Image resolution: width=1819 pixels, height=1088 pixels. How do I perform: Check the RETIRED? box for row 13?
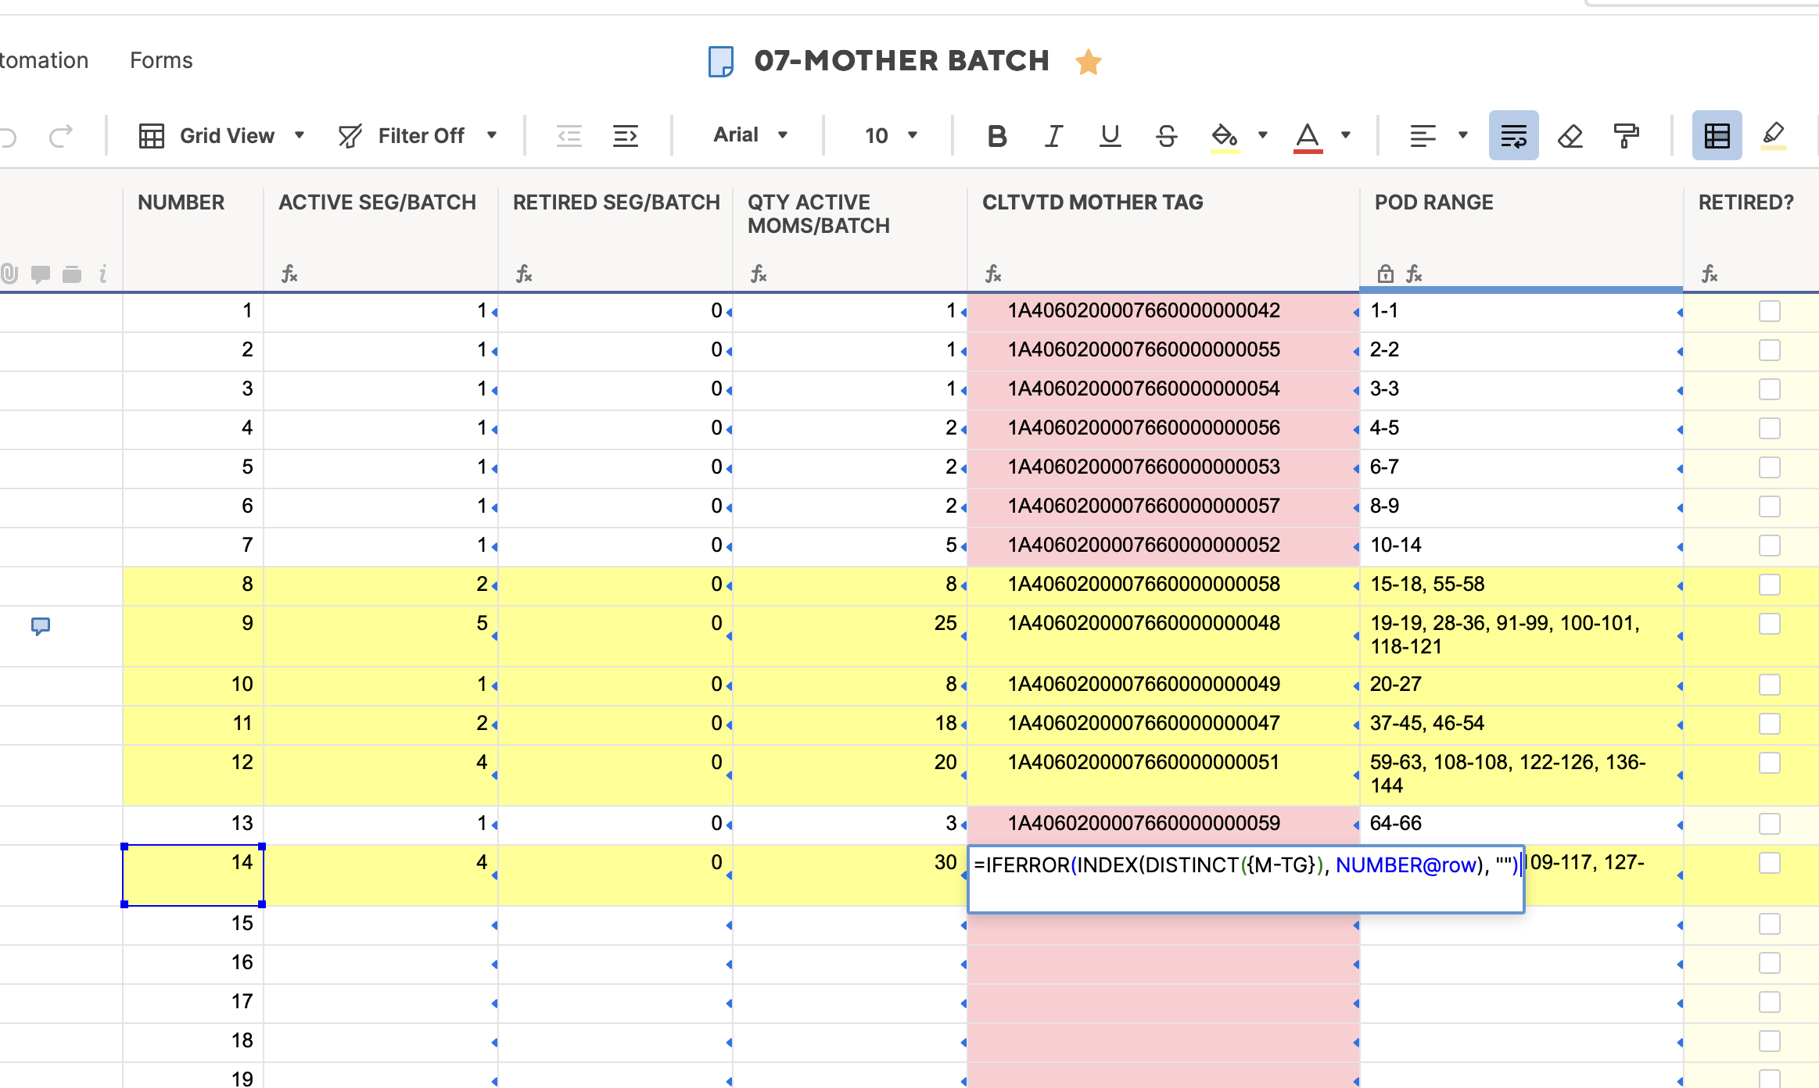(1770, 824)
